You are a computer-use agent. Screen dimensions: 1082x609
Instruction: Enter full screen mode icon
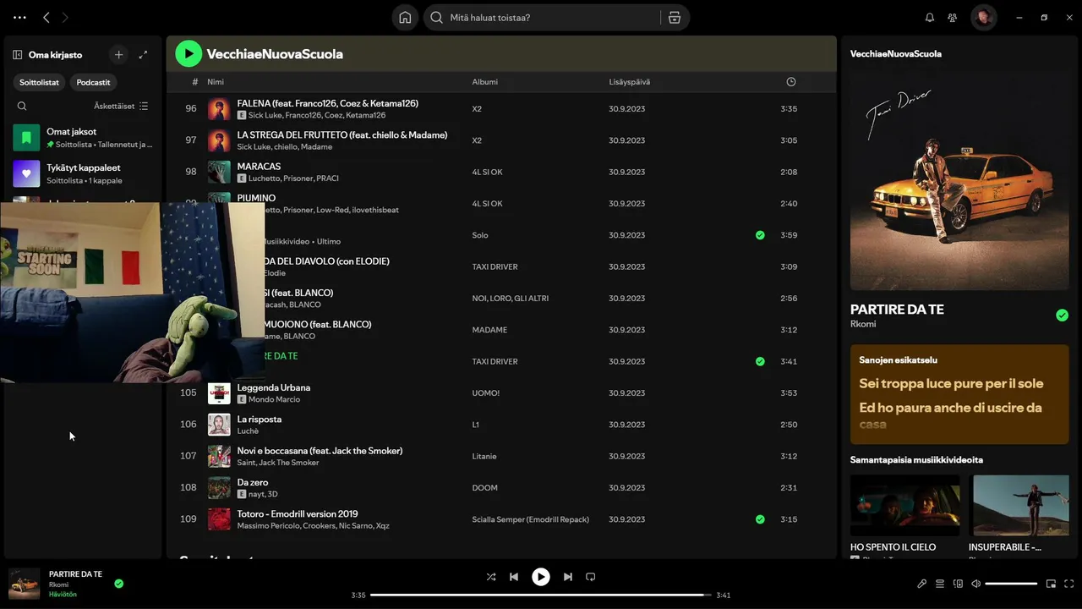[1069, 584]
